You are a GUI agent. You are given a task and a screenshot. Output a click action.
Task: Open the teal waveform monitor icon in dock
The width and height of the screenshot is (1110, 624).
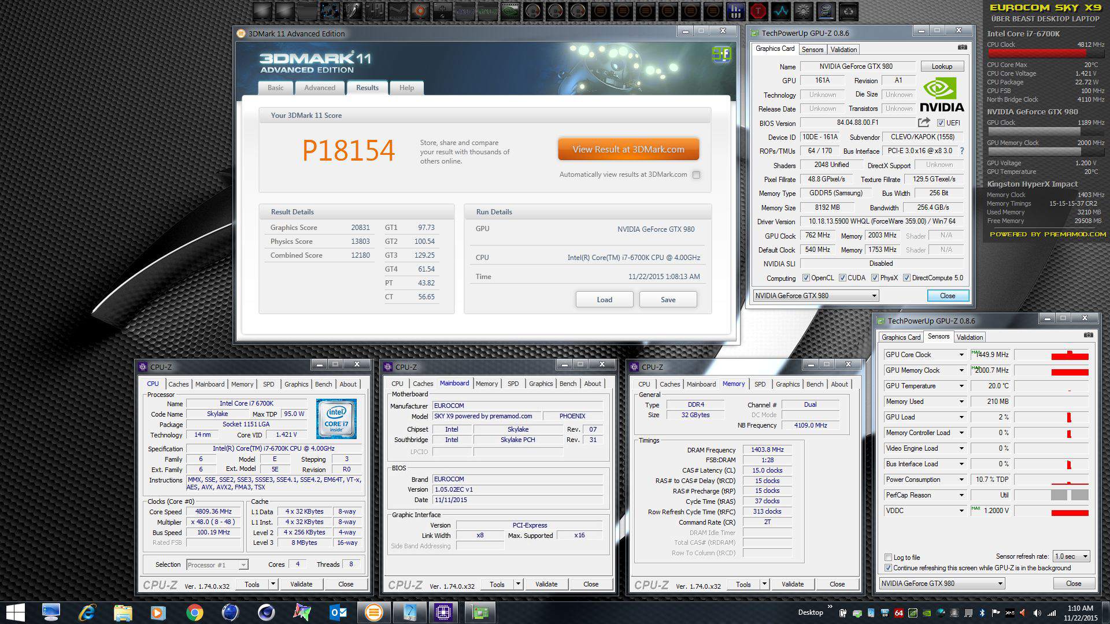(781, 11)
